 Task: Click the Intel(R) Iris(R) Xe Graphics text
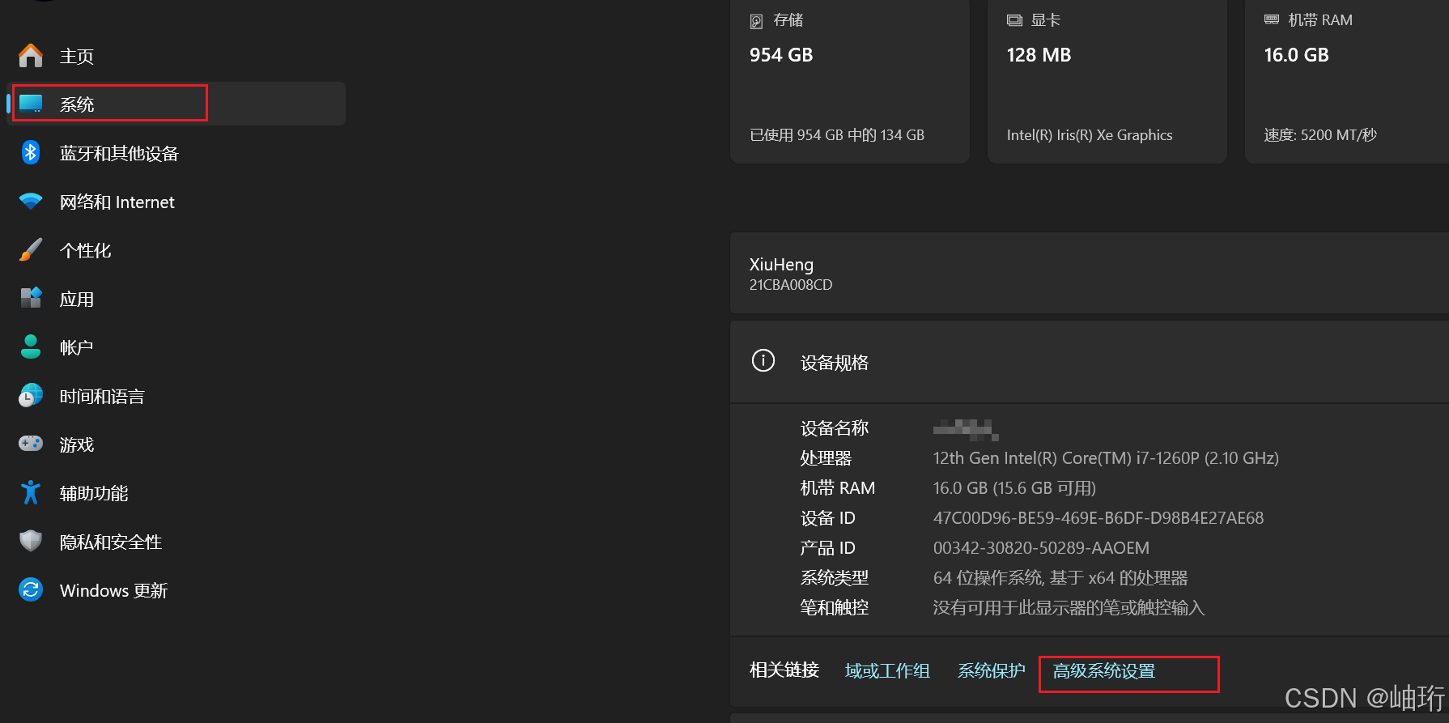tap(1090, 135)
